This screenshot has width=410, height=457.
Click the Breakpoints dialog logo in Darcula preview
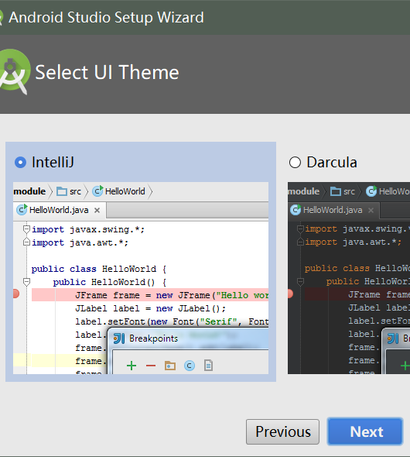tap(393, 338)
